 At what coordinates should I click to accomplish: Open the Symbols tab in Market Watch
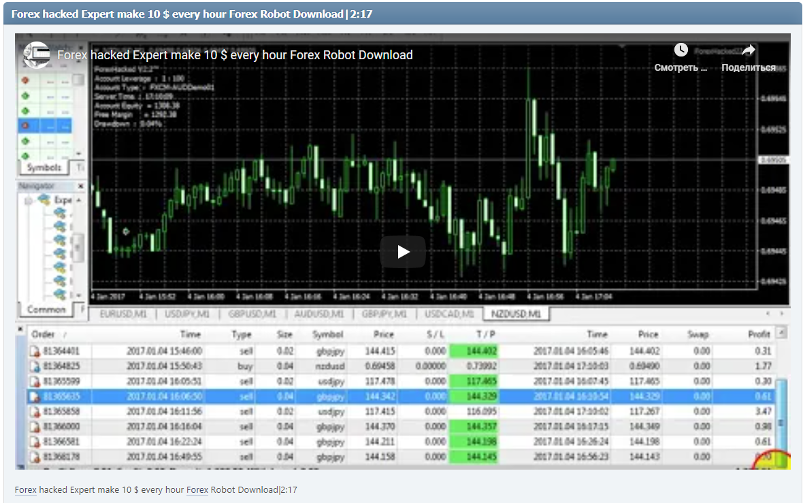[x=45, y=167]
